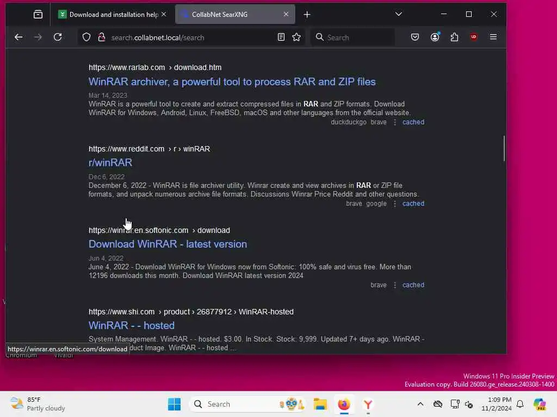Expand the list all tabs chevron
This screenshot has width=557, height=417.
pos(399,14)
